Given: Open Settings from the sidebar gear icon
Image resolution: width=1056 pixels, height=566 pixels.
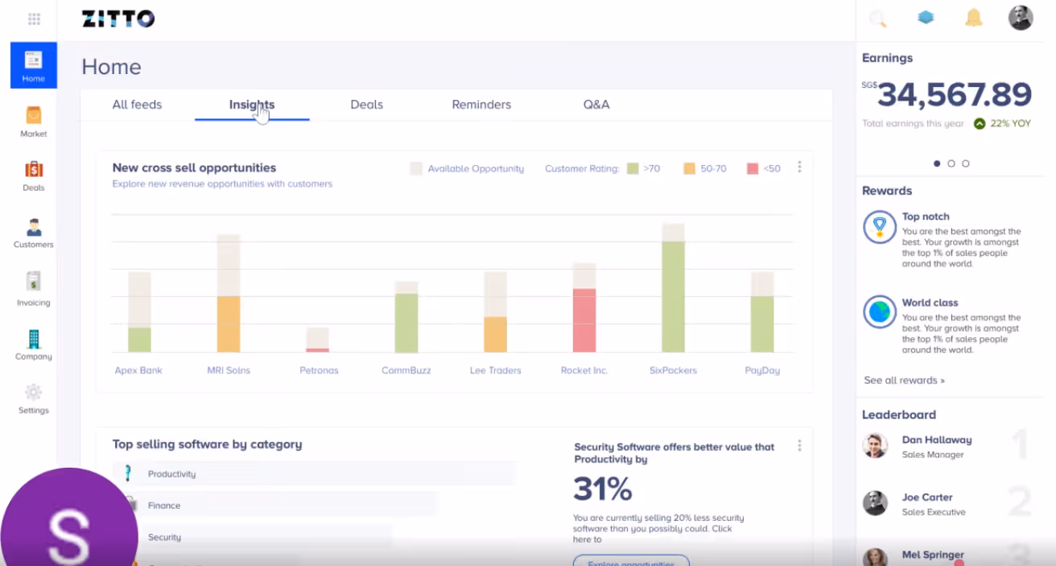Looking at the screenshot, I should click(33, 398).
